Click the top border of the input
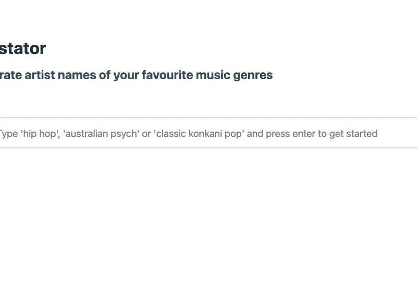 (x=208, y=118)
